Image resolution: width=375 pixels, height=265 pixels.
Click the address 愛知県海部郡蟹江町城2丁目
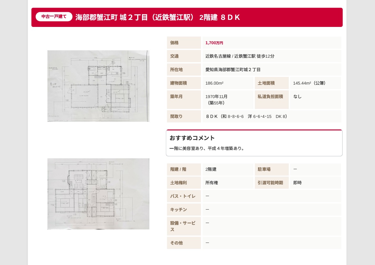point(233,70)
